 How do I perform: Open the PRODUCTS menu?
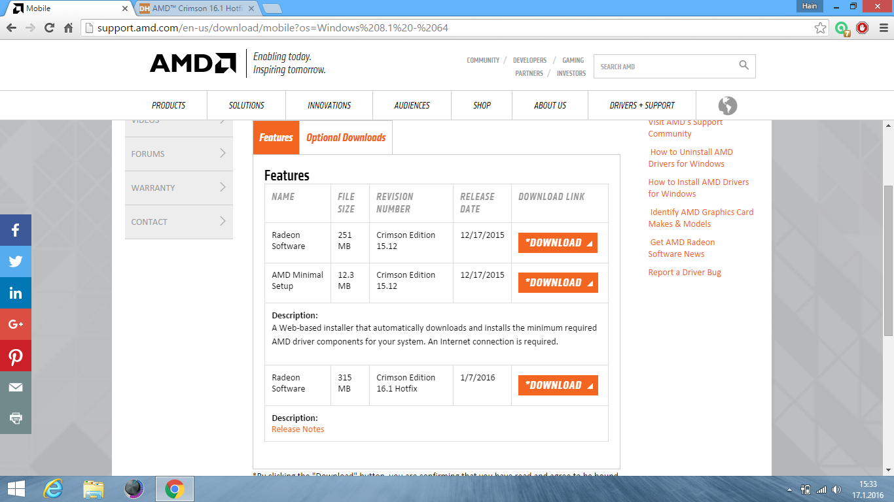pos(169,105)
